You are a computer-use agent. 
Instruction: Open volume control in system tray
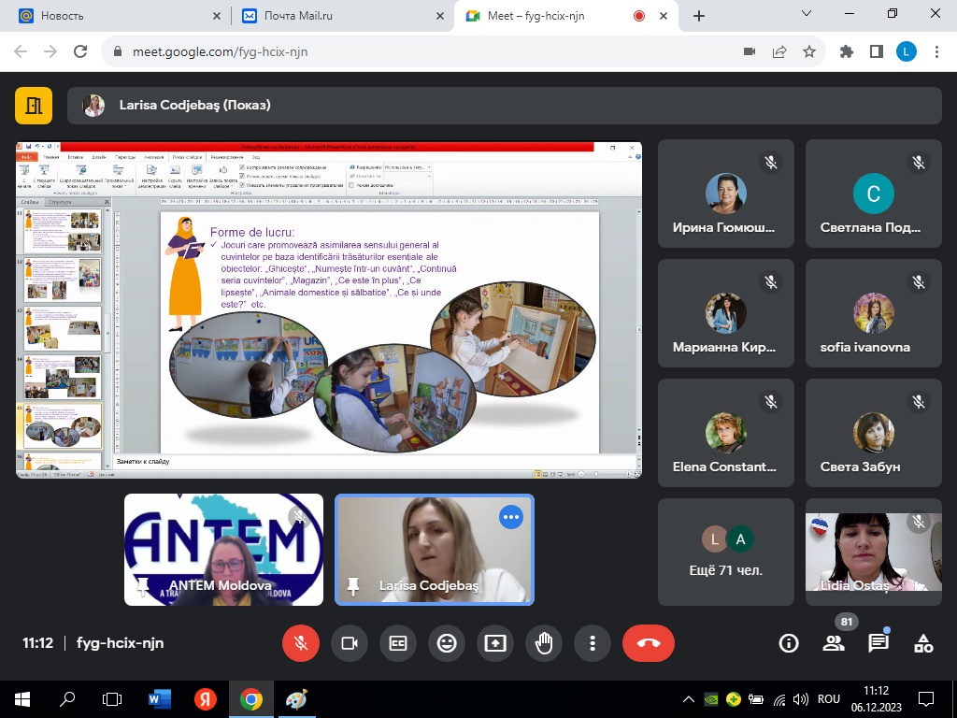[801, 699]
